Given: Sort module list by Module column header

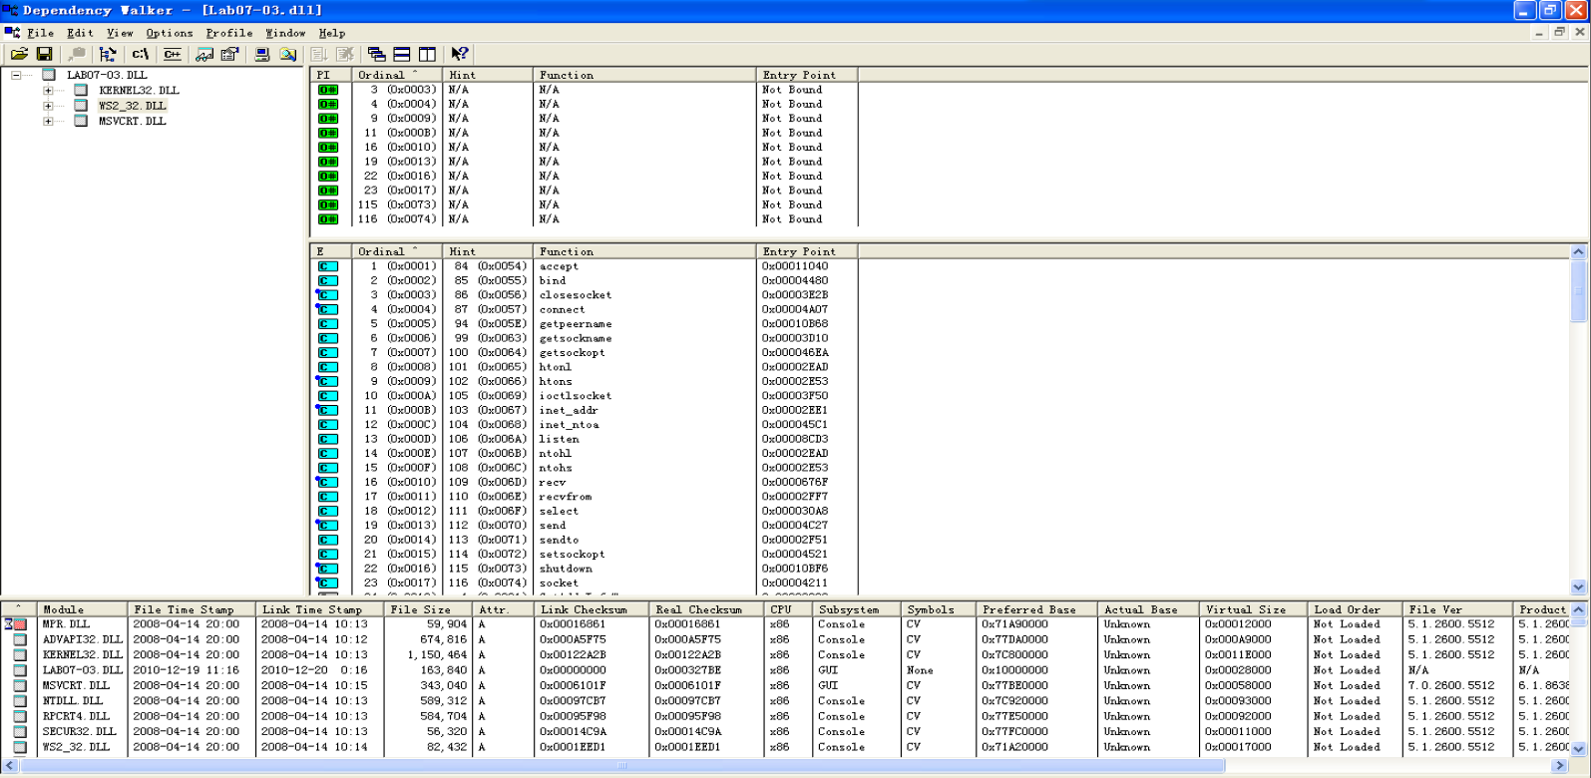Looking at the screenshot, I should (82, 609).
